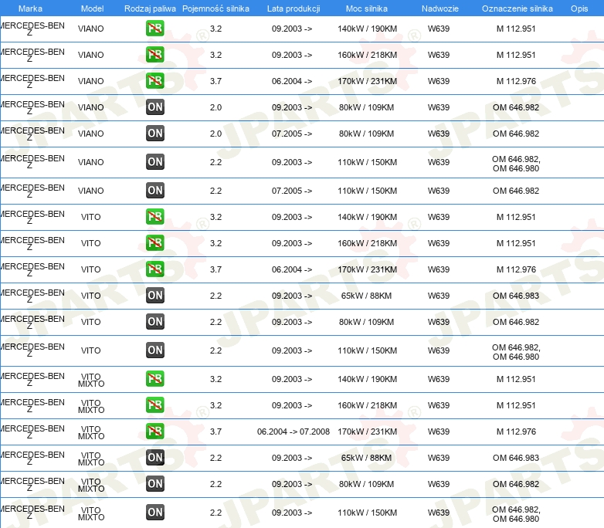Choose the PB fuel icon for VITO MIXTO 160kW

pos(154,405)
